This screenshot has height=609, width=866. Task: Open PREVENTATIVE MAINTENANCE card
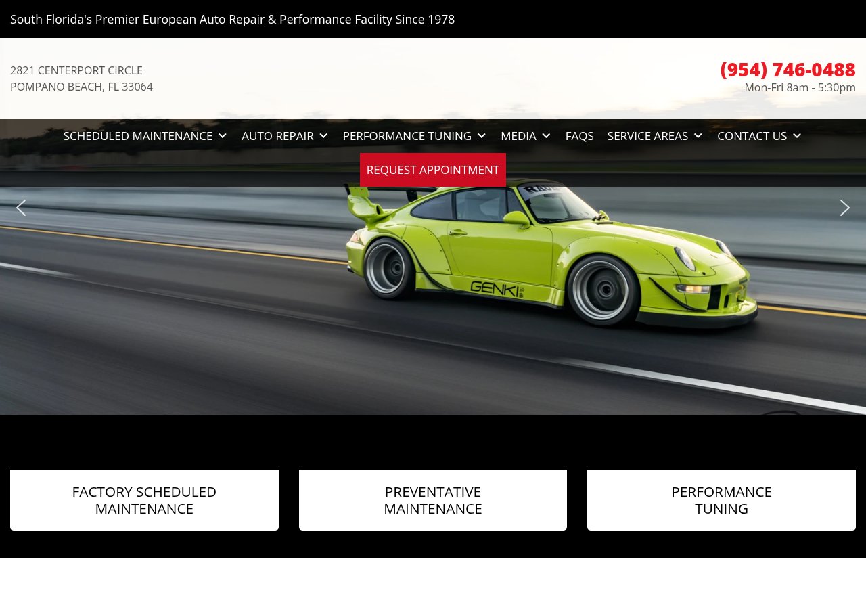(432, 499)
